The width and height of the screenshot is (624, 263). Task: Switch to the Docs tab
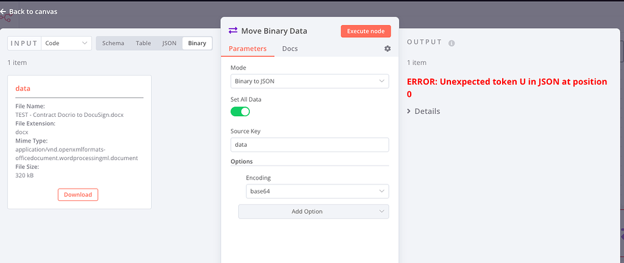[x=290, y=49]
